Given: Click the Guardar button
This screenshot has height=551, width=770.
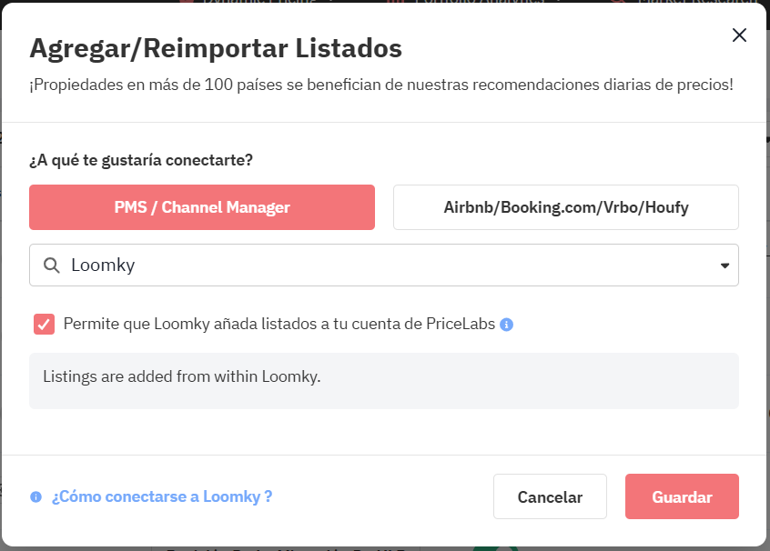Looking at the screenshot, I should (682, 496).
